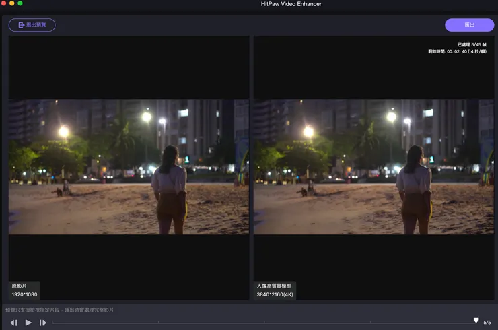Click the purple 匯出 export button

469,25
